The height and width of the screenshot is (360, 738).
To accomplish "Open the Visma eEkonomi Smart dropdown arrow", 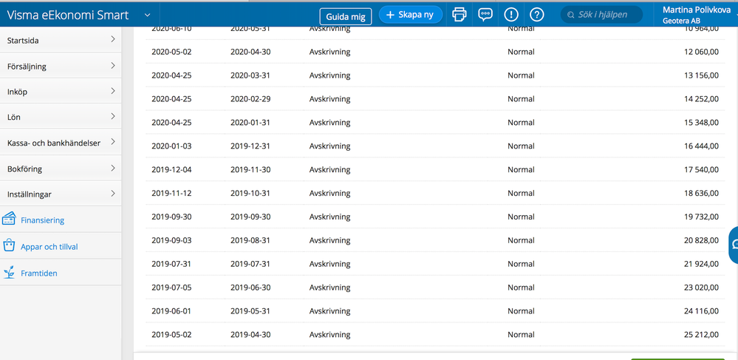I will 147,15.
